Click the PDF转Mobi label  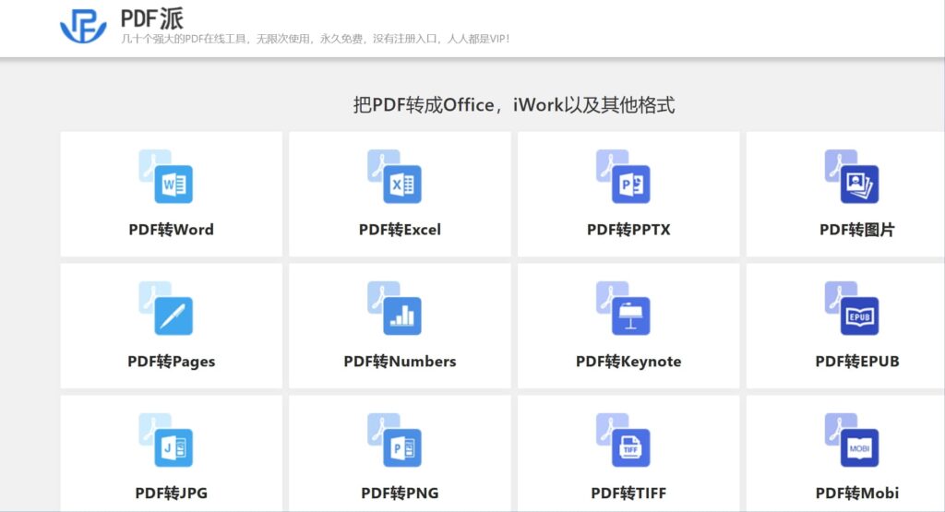coord(857,494)
